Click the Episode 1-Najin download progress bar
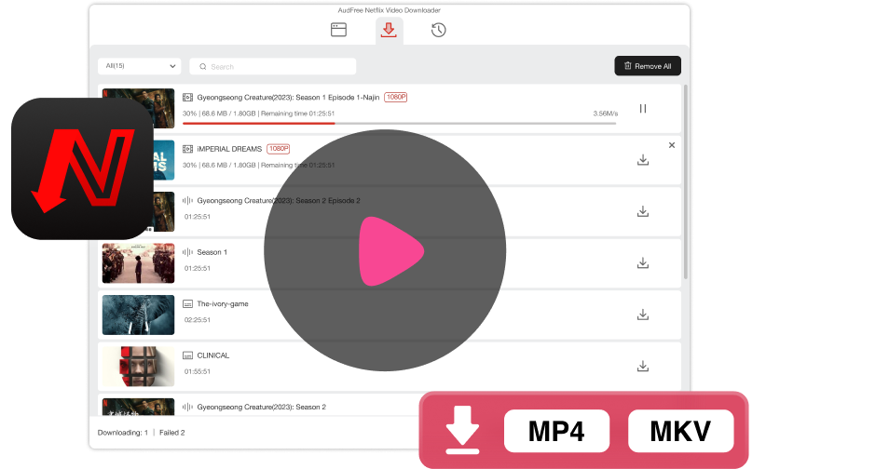Viewport: 876px width, 469px height. [400, 123]
